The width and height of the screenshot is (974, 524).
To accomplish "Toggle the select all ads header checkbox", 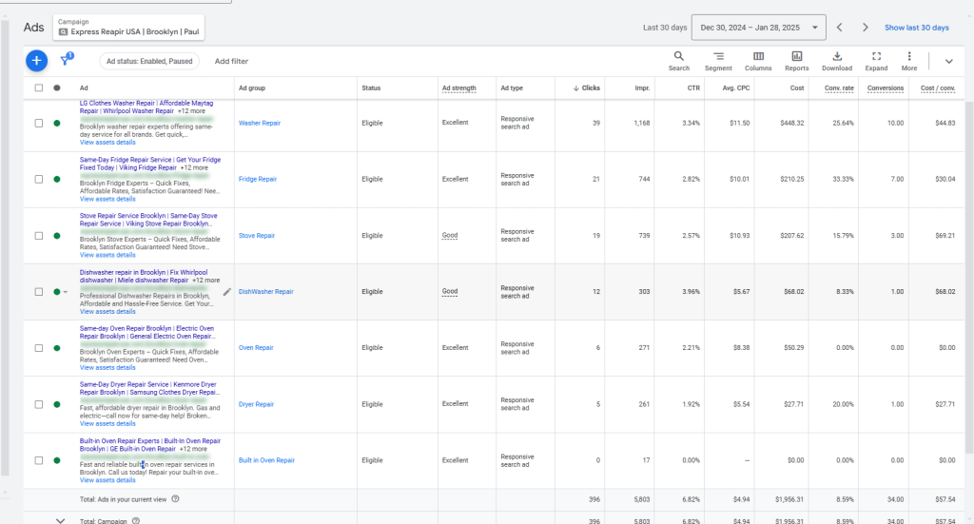I will (x=39, y=88).
